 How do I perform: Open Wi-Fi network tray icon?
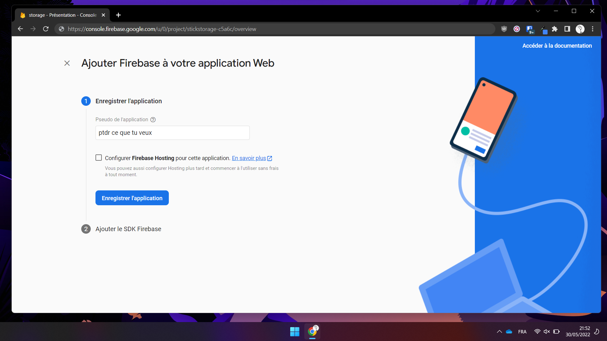point(537,332)
